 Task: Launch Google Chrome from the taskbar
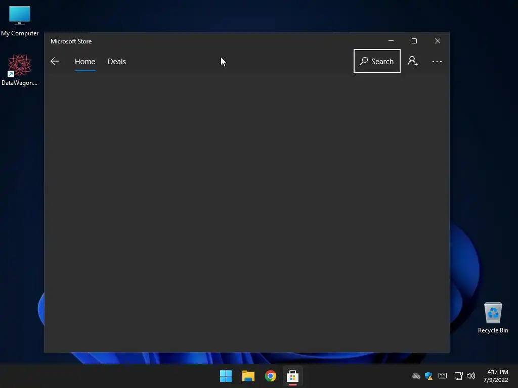click(270, 376)
